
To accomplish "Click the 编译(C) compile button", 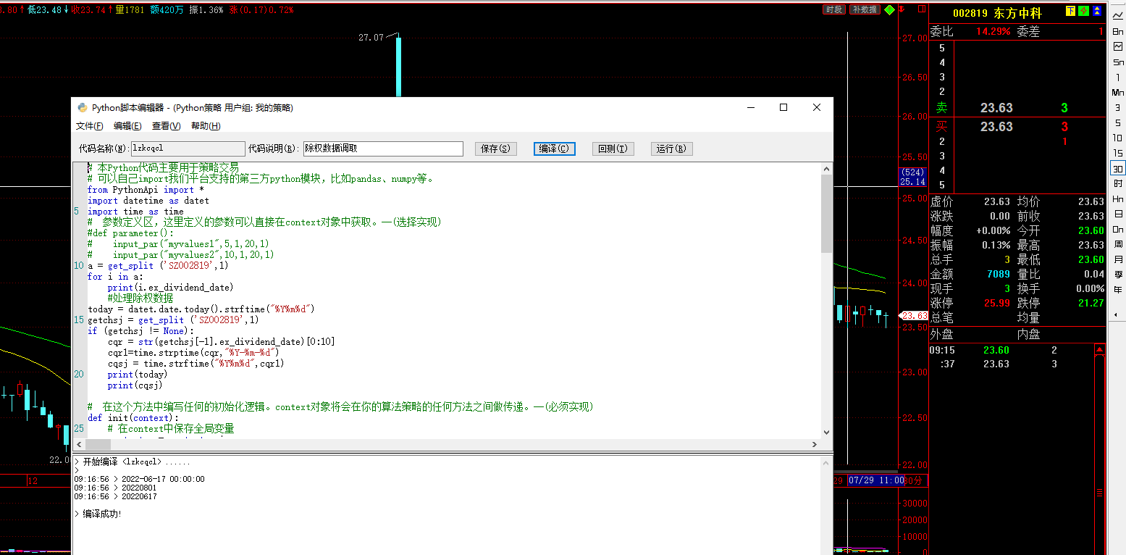I will click(554, 149).
